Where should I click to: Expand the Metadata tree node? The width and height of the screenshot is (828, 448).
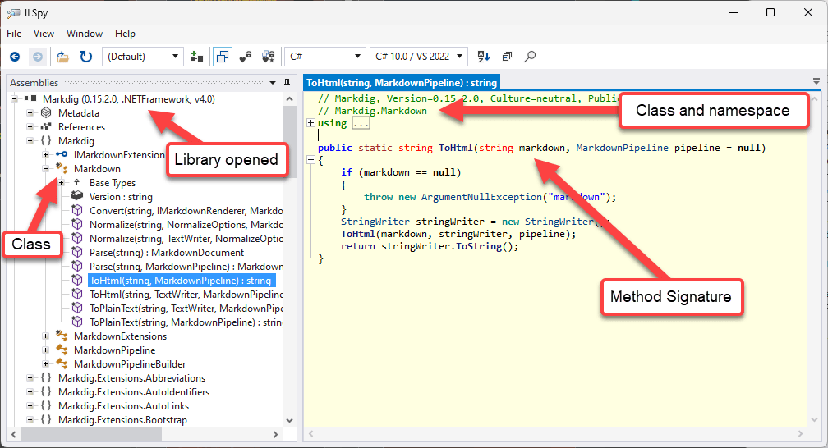[30, 113]
